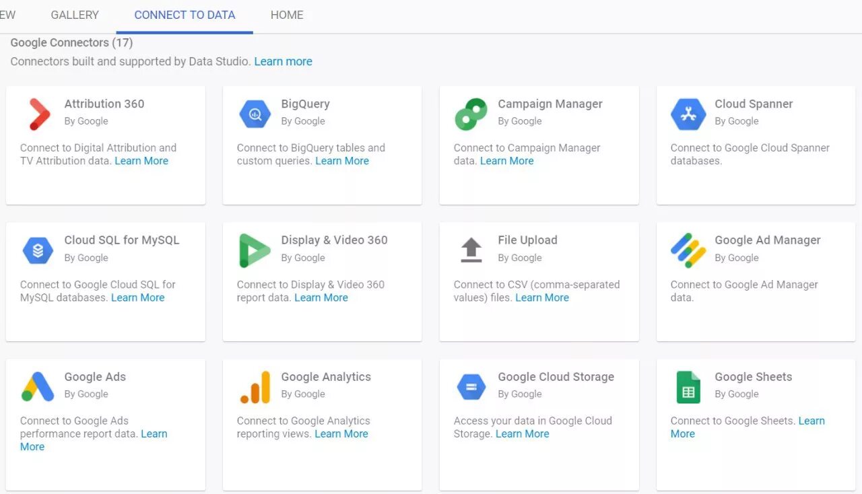Viewport: 862px width, 494px height.
Task: Select the Cloud SQL for MySQL title
Action: pyautogui.click(x=122, y=240)
